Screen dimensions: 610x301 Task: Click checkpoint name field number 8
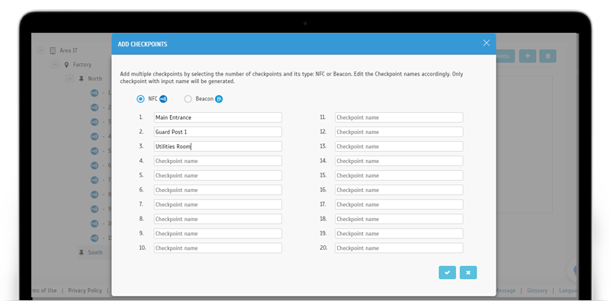pyautogui.click(x=218, y=219)
